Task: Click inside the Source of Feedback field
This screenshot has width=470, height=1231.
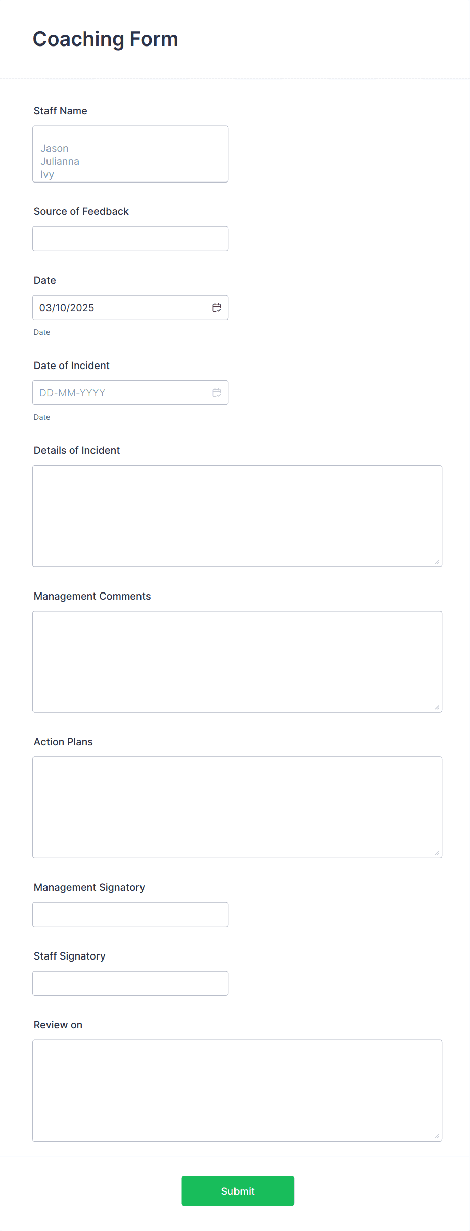Action: 130,238
